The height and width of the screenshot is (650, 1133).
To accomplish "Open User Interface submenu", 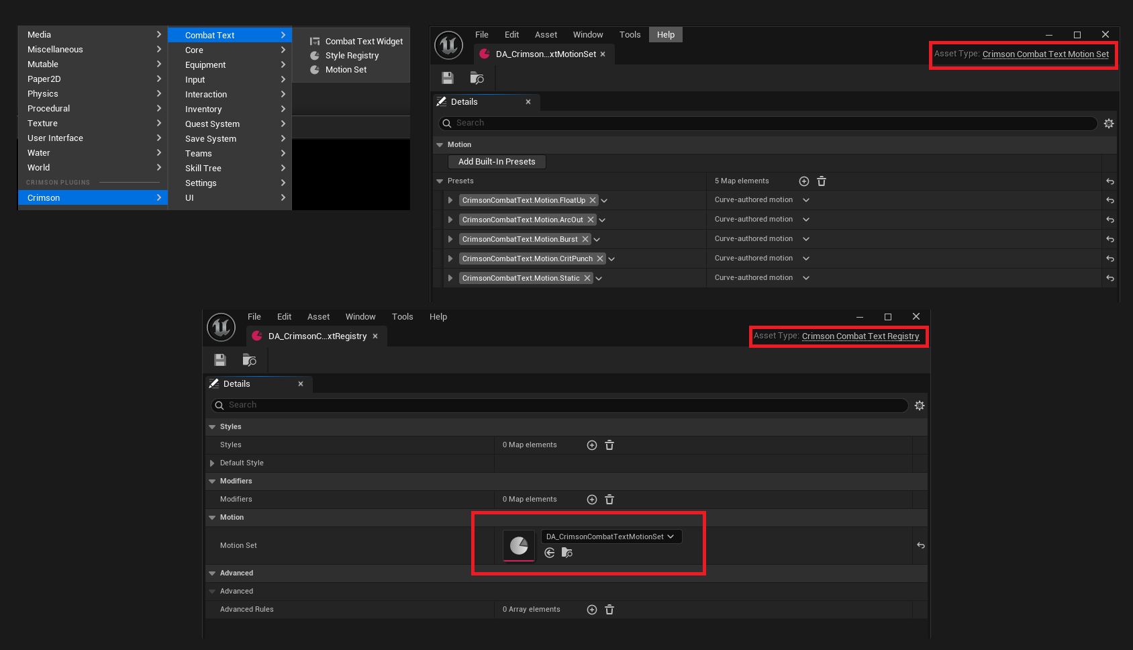I will 93,138.
